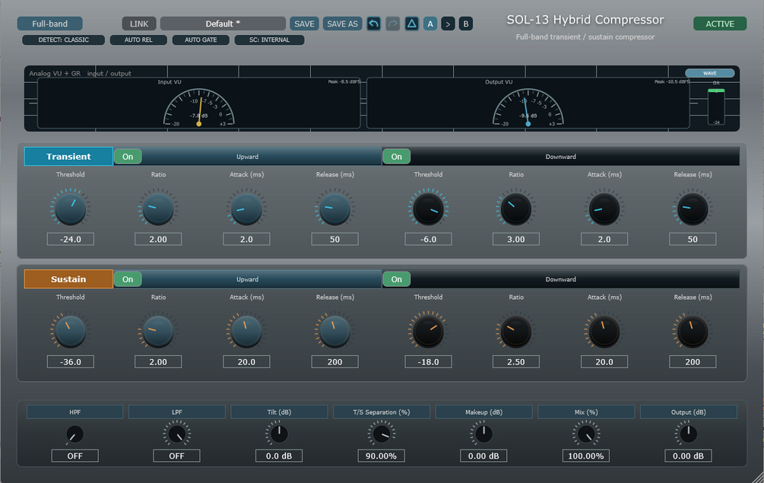The image size is (764, 483).
Task: Click Sustain Downward Ratio knob
Action: coord(516,332)
